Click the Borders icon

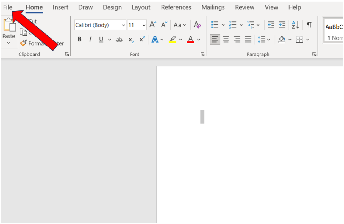coord(299,40)
